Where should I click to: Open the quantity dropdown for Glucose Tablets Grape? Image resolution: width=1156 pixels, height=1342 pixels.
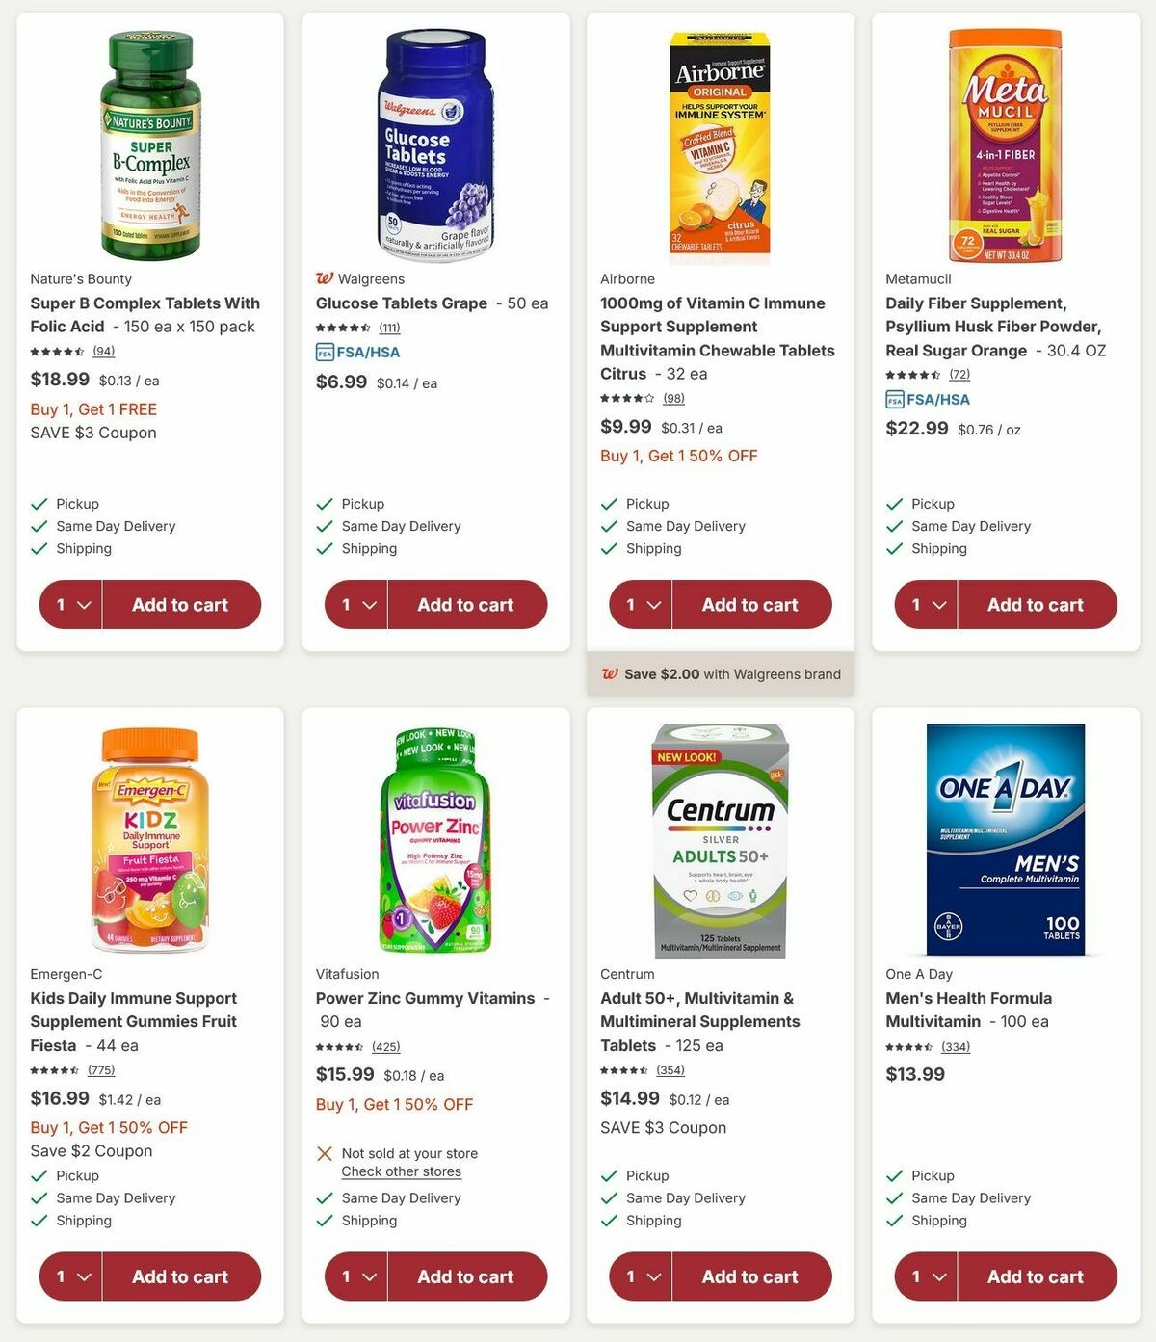(x=355, y=604)
